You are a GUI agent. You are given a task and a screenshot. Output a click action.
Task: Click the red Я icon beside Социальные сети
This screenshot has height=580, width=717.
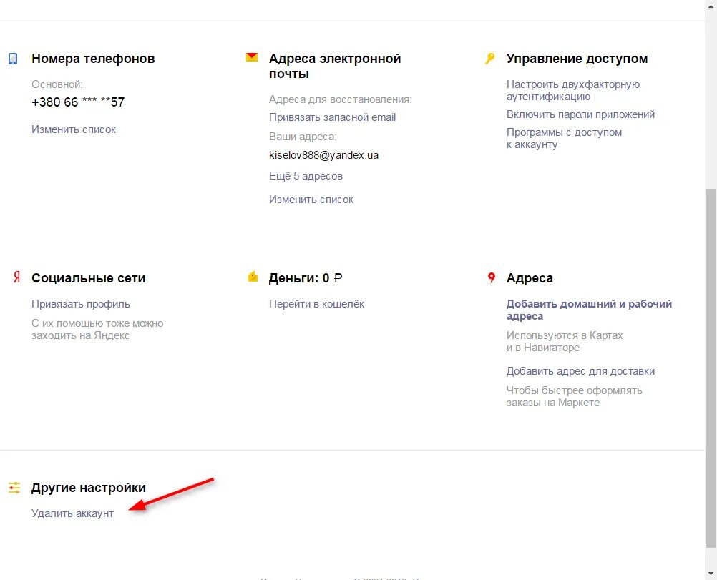[17, 277]
